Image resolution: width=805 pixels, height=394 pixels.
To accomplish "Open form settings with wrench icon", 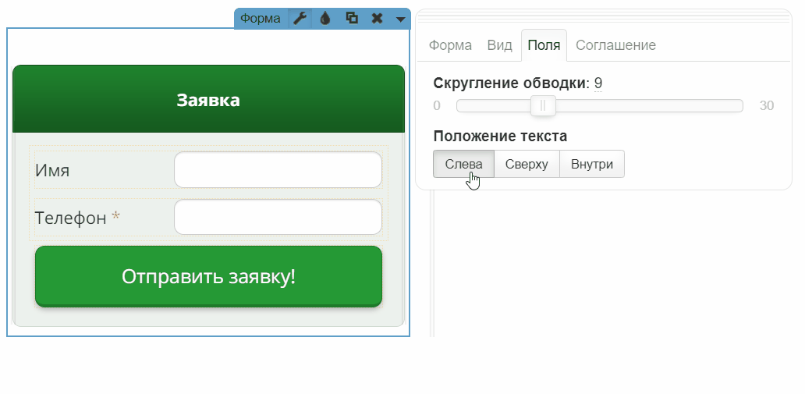I will click(x=300, y=19).
